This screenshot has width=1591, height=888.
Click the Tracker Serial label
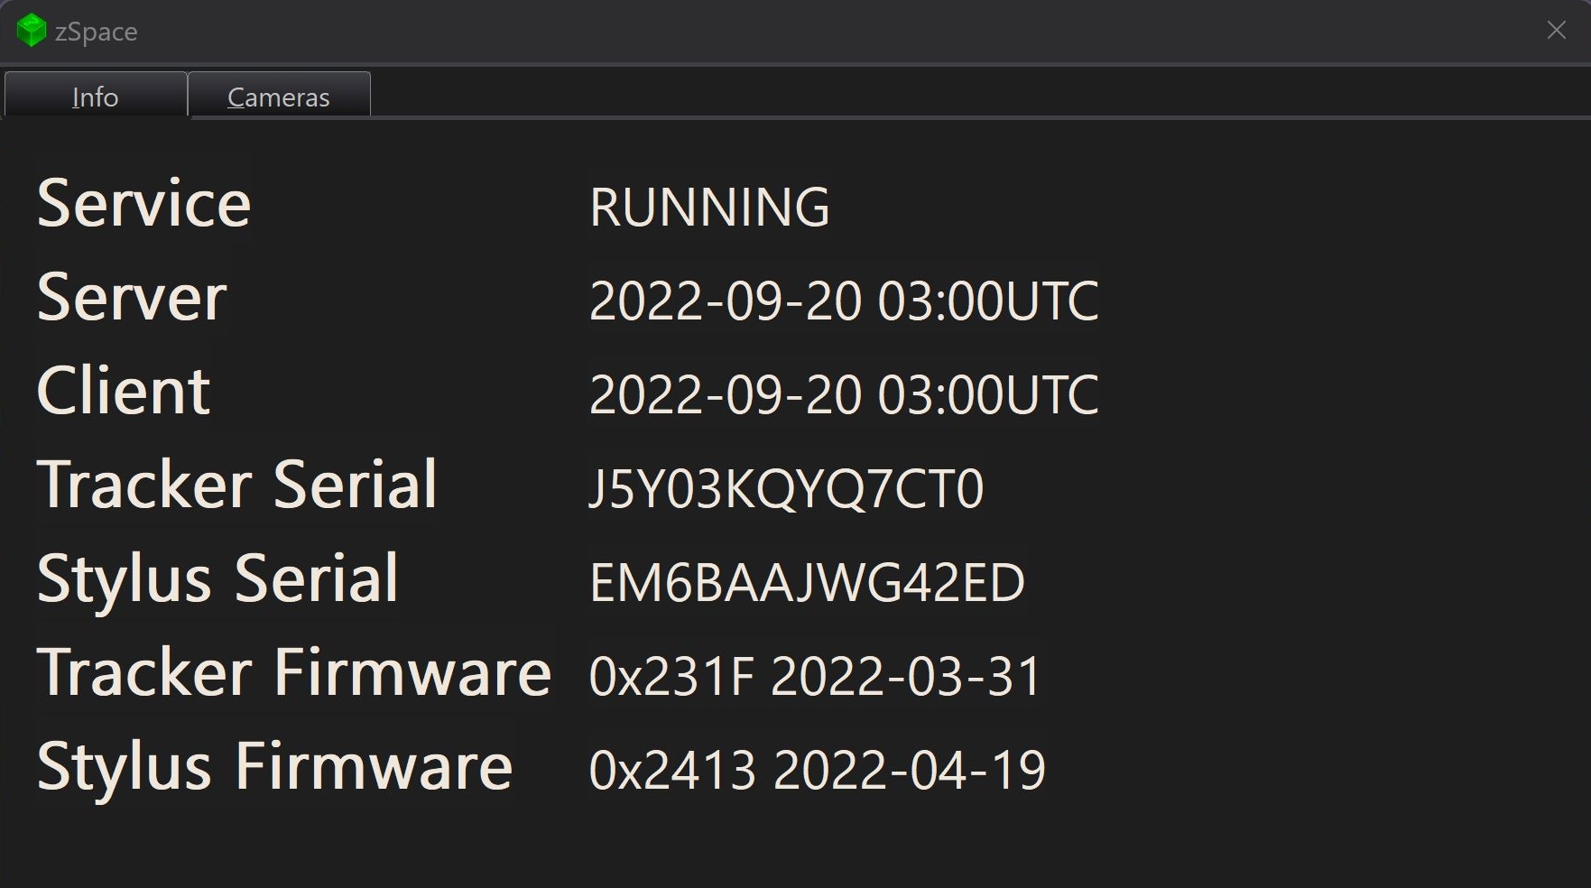tap(236, 486)
